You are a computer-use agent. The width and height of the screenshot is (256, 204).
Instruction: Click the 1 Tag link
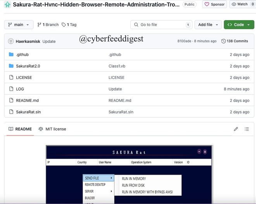click(69, 25)
